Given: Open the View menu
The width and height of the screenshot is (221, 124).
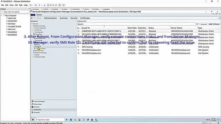Looking at the screenshot, I should tap(11, 5).
